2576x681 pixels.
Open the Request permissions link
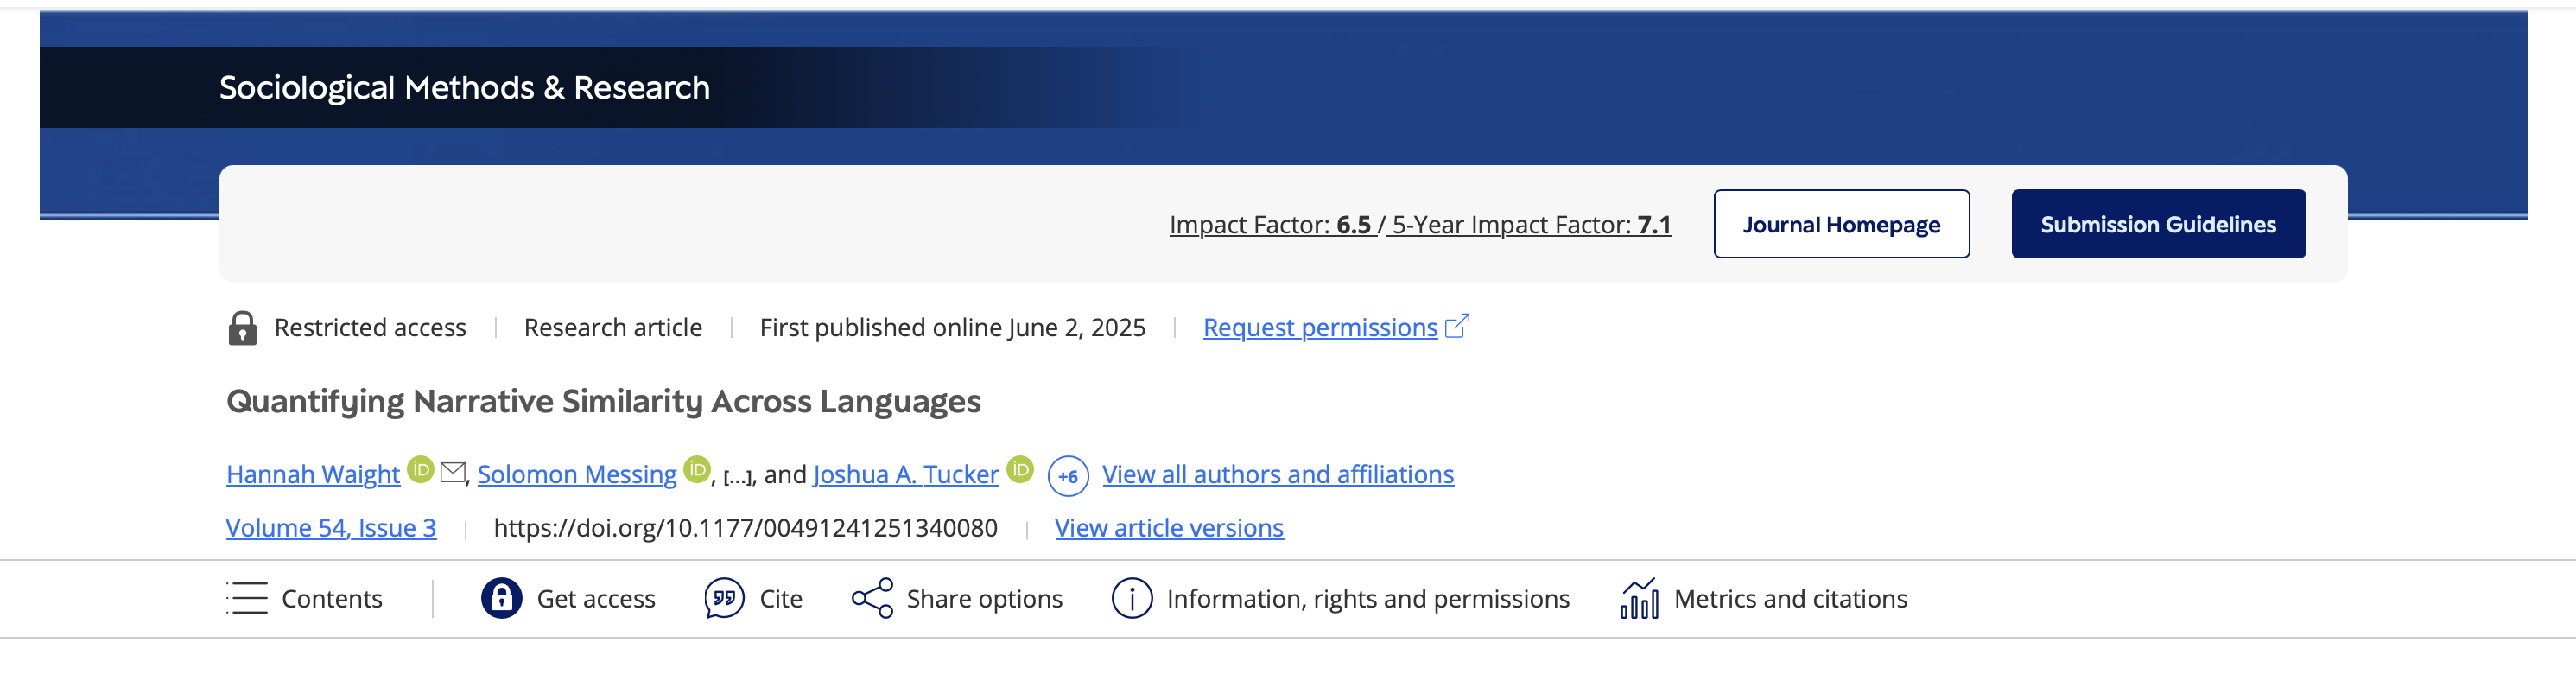point(1320,327)
